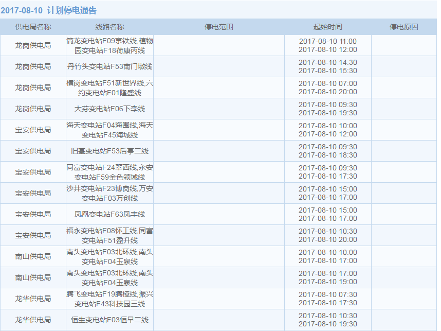Click the 线路名称 column header
This screenshot has height=331, width=441.
coord(109,27)
